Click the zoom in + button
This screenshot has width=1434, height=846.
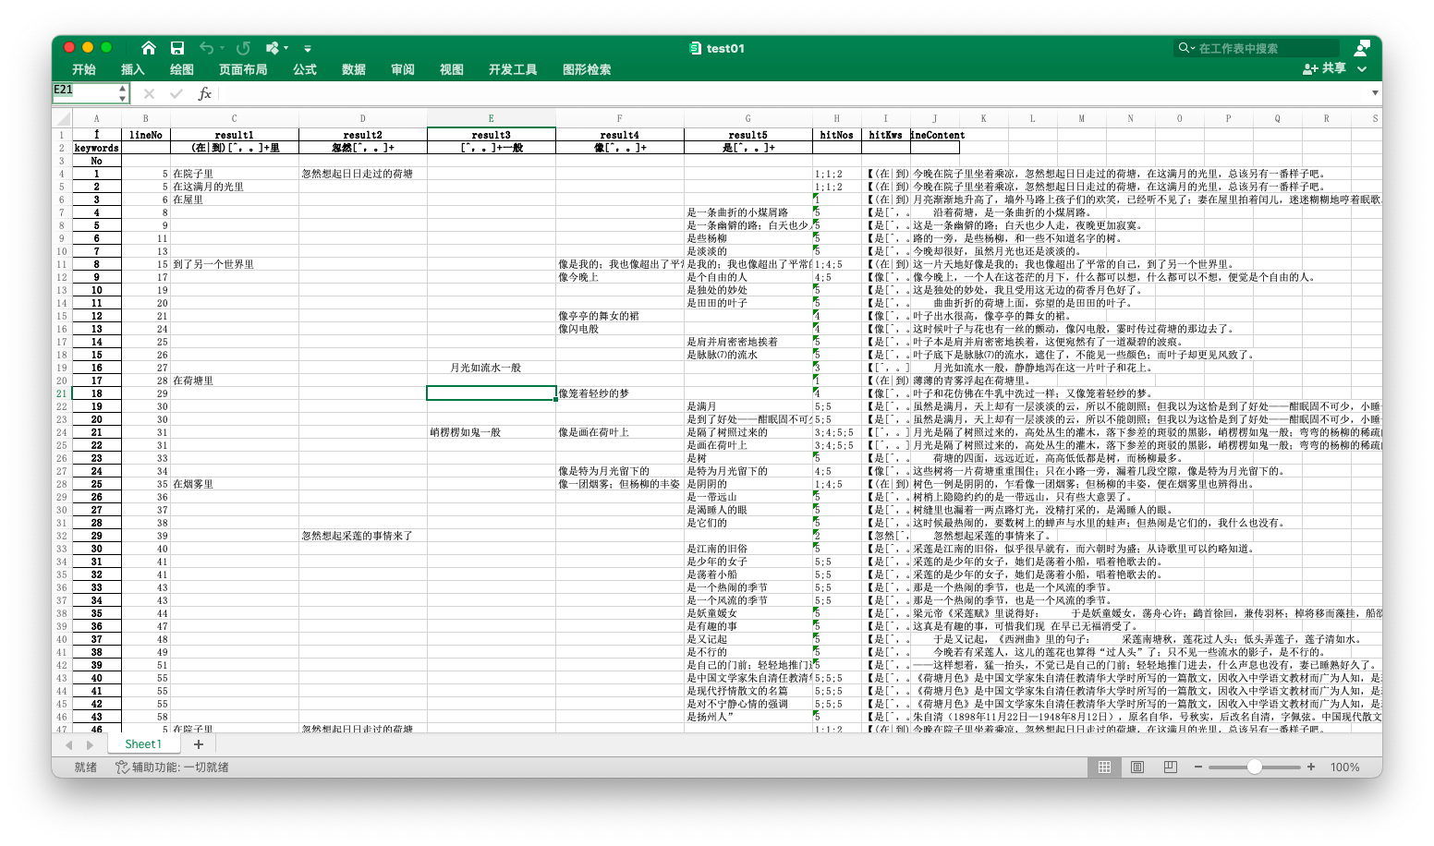pyautogui.click(x=1311, y=766)
